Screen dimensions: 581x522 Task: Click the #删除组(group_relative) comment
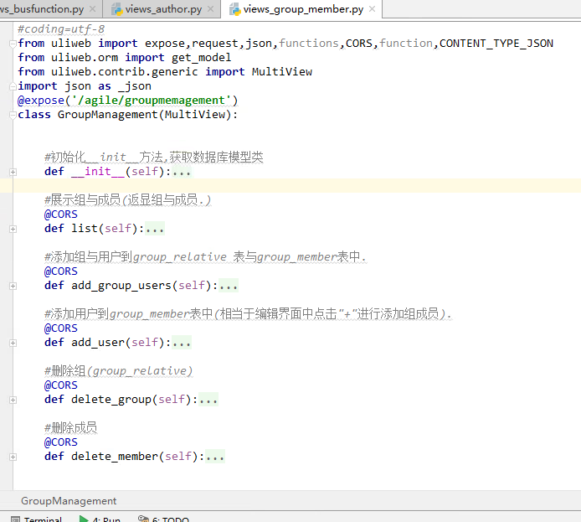point(119,370)
